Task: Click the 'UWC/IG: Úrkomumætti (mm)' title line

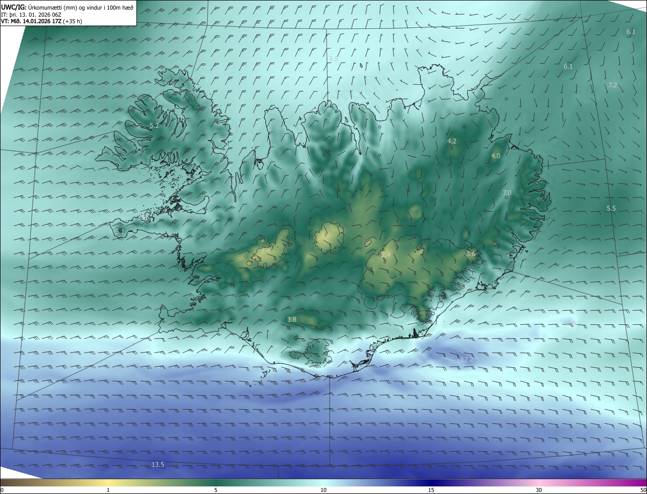Action: point(67,7)
